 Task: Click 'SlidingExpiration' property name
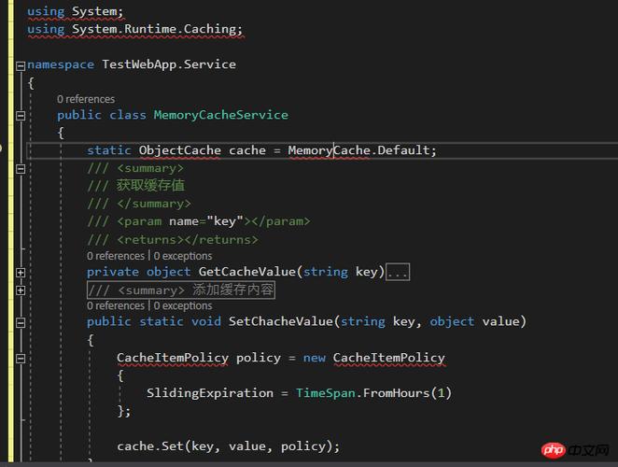coord(210,393)
